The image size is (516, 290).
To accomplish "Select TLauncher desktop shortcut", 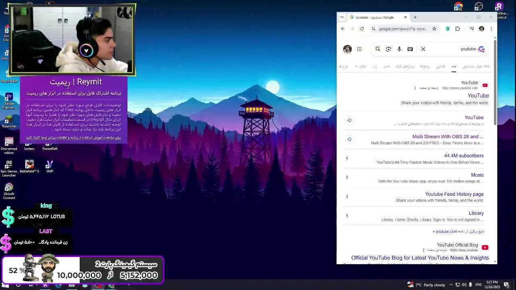I will click(9, 122).
